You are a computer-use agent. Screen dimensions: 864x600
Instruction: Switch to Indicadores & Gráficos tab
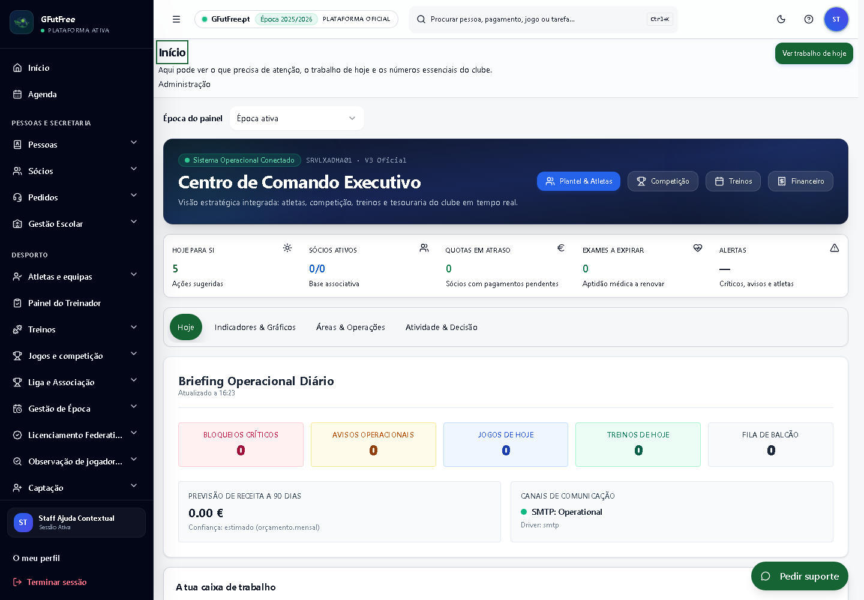tap(255, 327)
